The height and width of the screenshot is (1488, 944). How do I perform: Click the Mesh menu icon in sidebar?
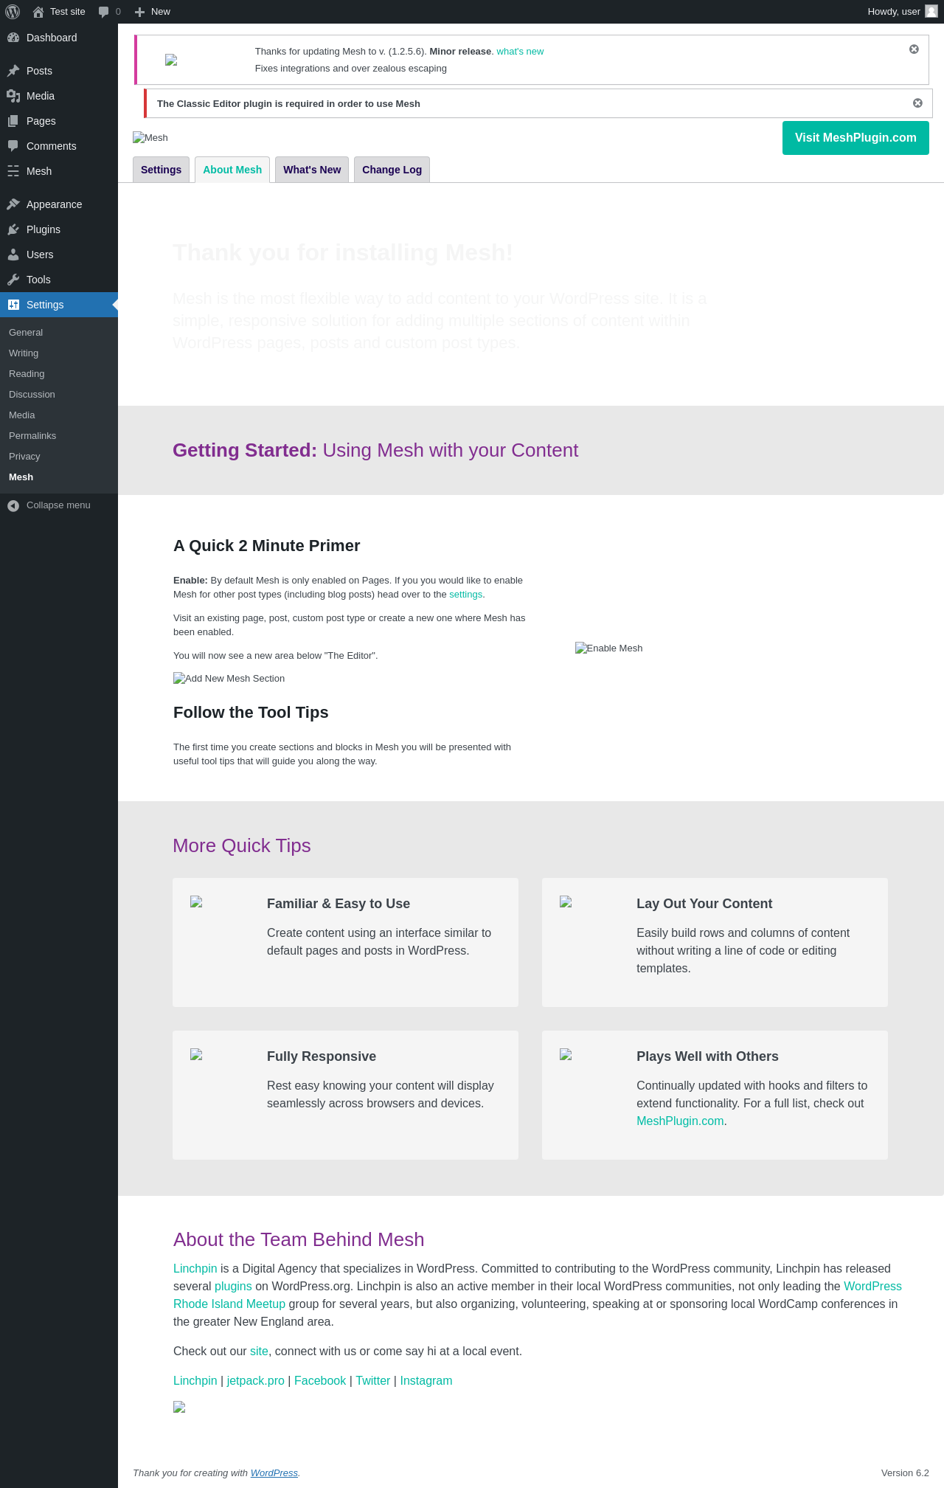[13, 171]
